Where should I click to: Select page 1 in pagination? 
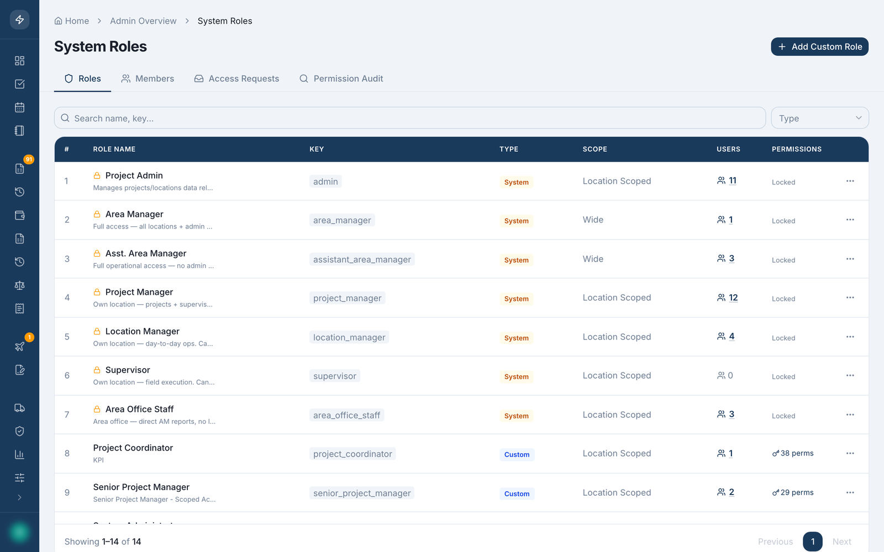tap(812, 542)
